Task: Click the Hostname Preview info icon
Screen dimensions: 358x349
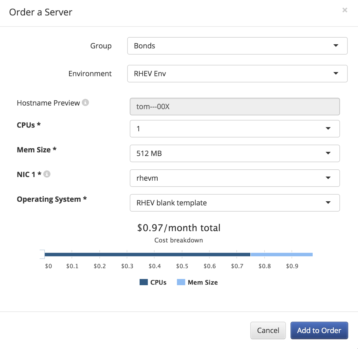Action: [x=85, y=102]
